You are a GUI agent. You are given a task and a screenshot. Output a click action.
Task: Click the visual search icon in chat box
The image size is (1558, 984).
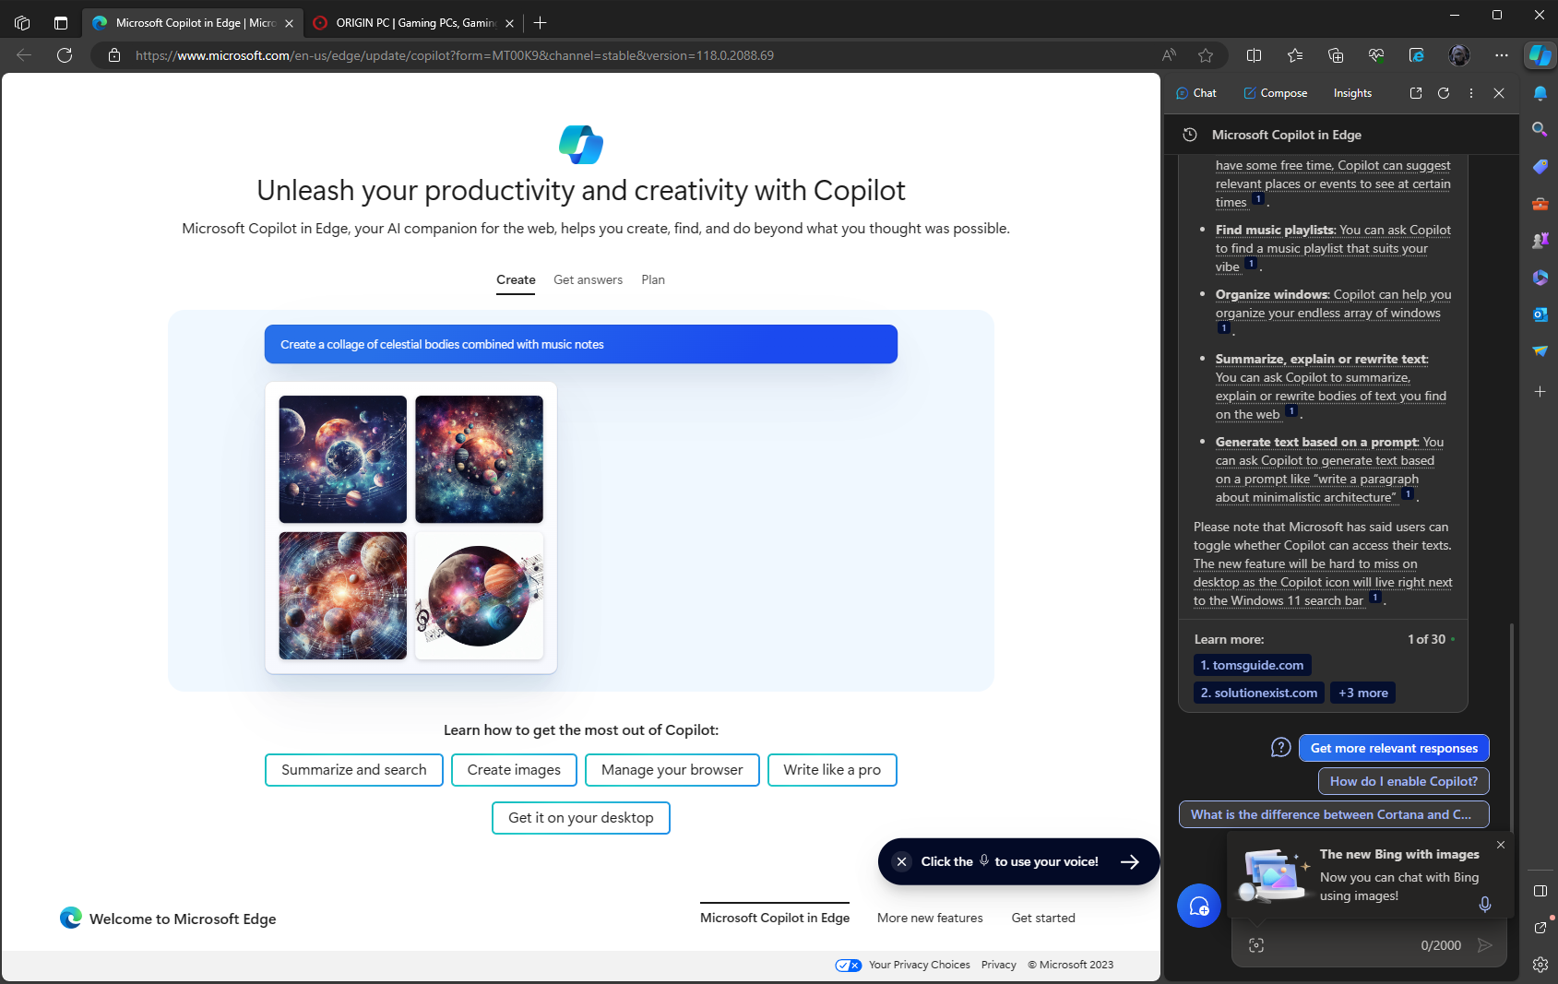click(x=1256, y=945)
